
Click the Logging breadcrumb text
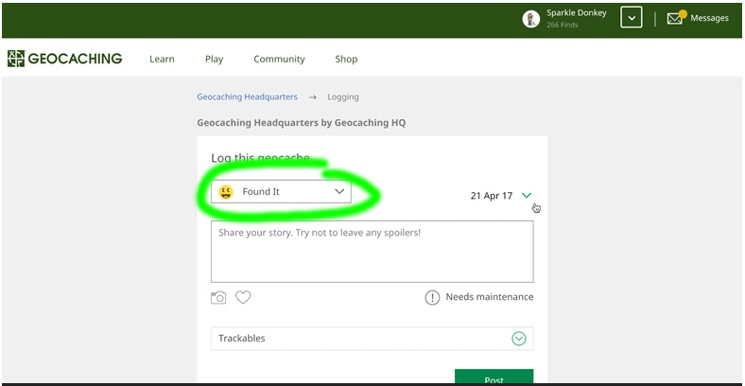tap(343, 97)
